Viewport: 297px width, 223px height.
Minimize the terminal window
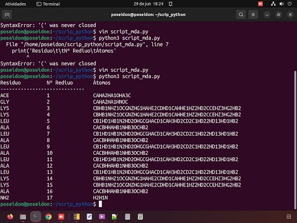coord(267,15)
